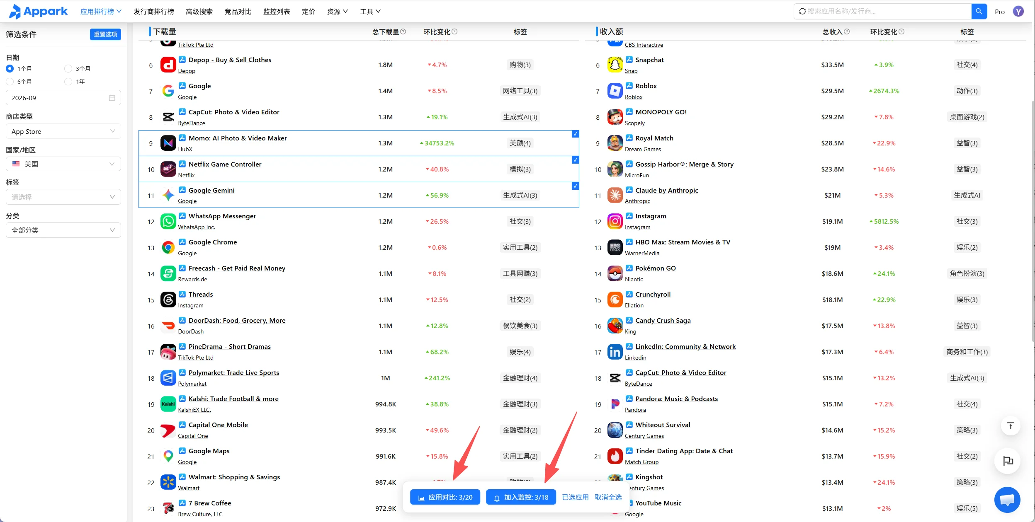Uncheck the Netflix Game Controller row checkbox

[x=575, y=160]
